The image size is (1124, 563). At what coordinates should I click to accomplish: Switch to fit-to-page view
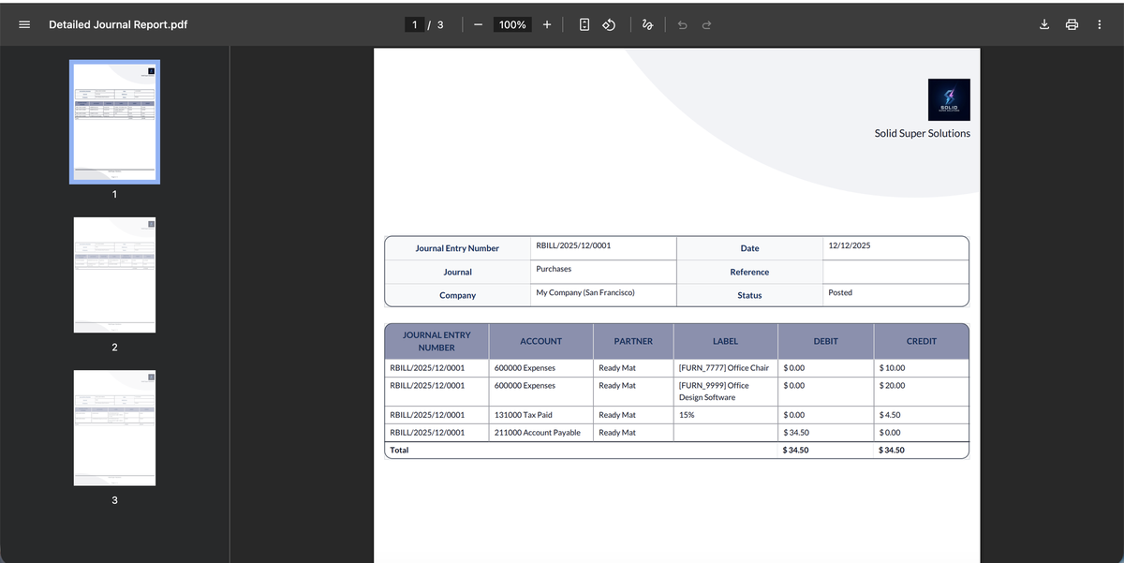583,24
